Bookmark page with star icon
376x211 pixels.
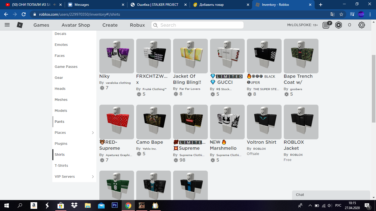point(341,14)
